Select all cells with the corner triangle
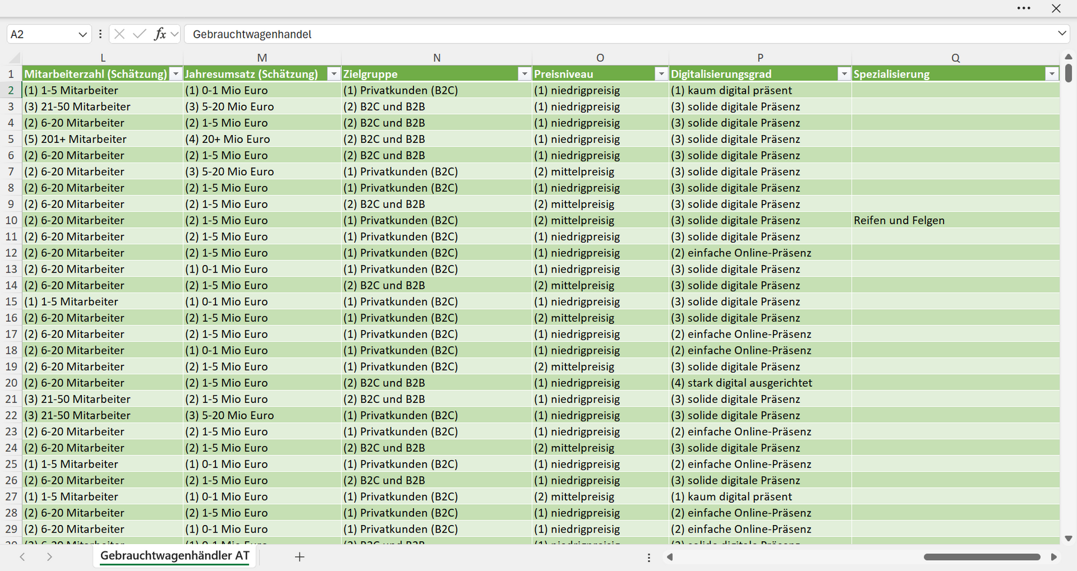This screenshot has height=571, width=1077. (14, 58)
